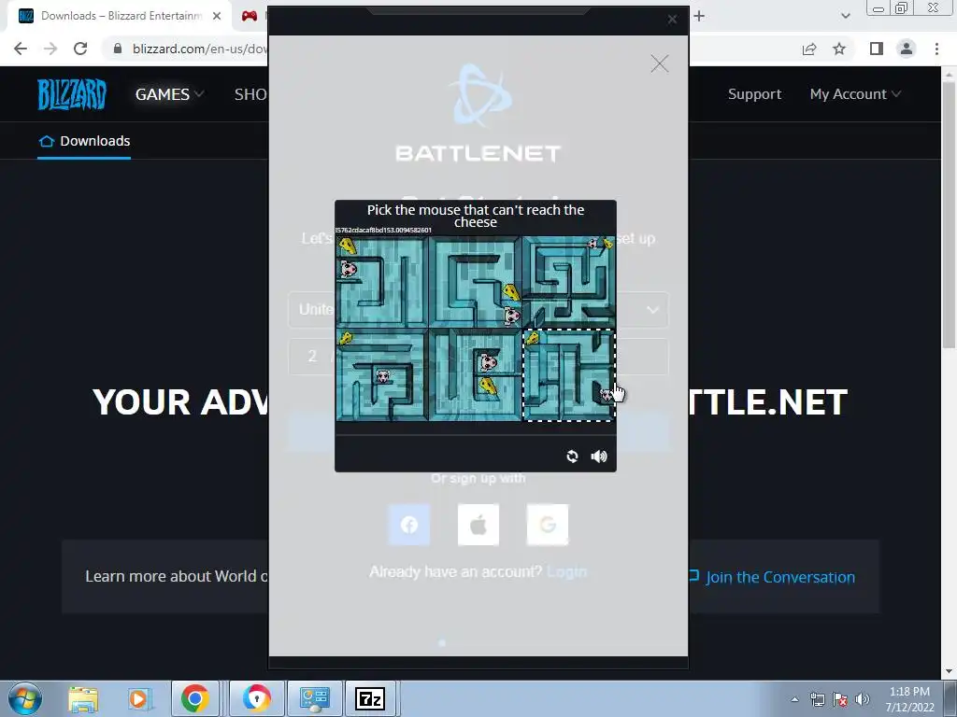Close the Battle.net sign-up dialog with the X

point(659,63)
